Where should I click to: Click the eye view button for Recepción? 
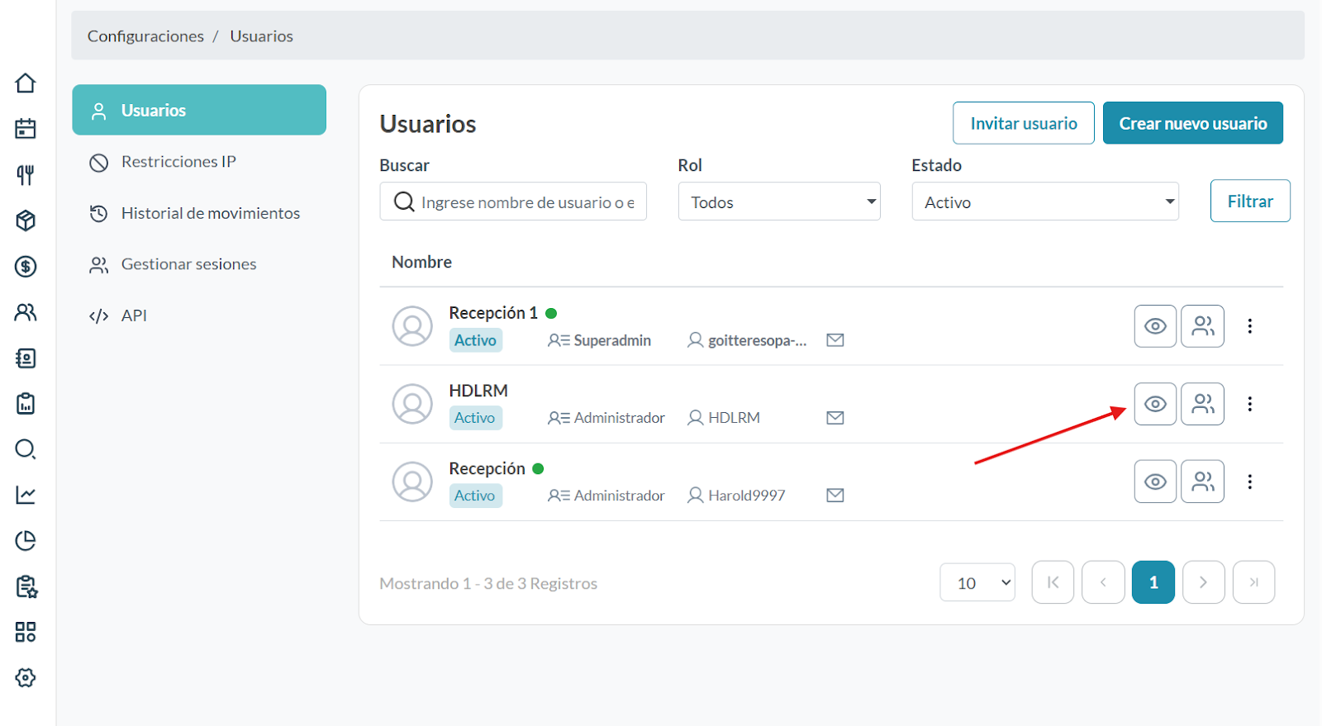click(x=1155, y=482)
